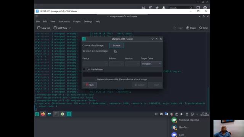Click the Konsole terminal scrollbar
The image size is (244, 137).
[209, 99]
